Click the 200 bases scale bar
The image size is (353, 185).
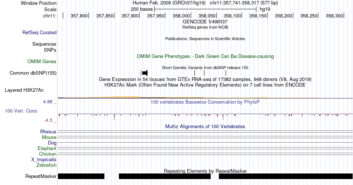tap(205, 9)
